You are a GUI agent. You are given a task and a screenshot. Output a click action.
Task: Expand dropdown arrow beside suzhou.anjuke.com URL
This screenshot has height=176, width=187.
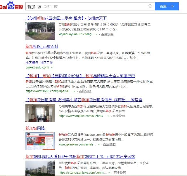(x=109, y=173)
